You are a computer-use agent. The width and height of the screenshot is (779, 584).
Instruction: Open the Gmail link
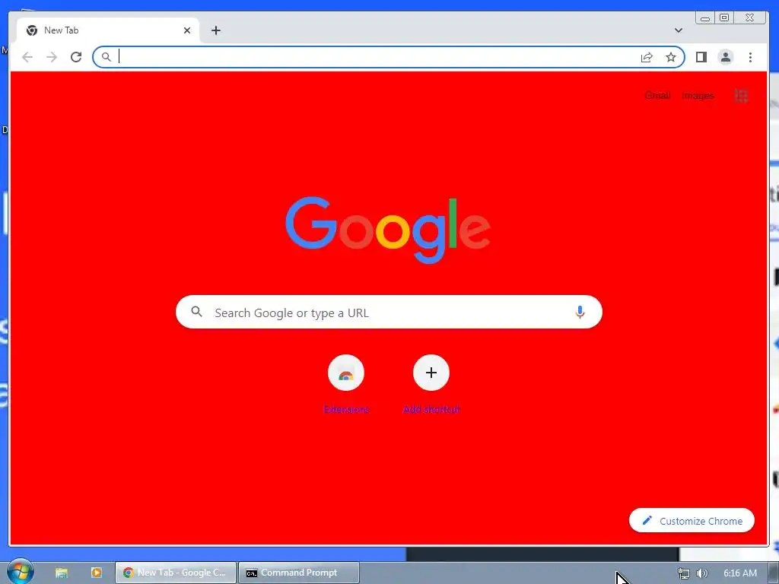coord(657,95)
